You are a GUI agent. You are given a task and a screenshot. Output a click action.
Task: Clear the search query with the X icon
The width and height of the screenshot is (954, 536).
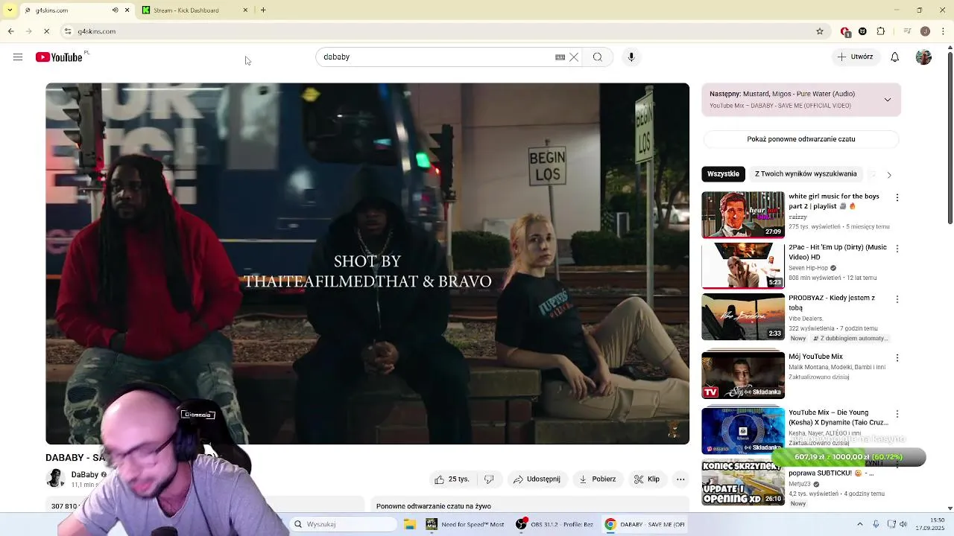[574, 57]
